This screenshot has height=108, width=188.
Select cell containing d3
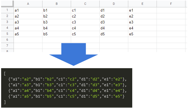click(x=114, y=22)
